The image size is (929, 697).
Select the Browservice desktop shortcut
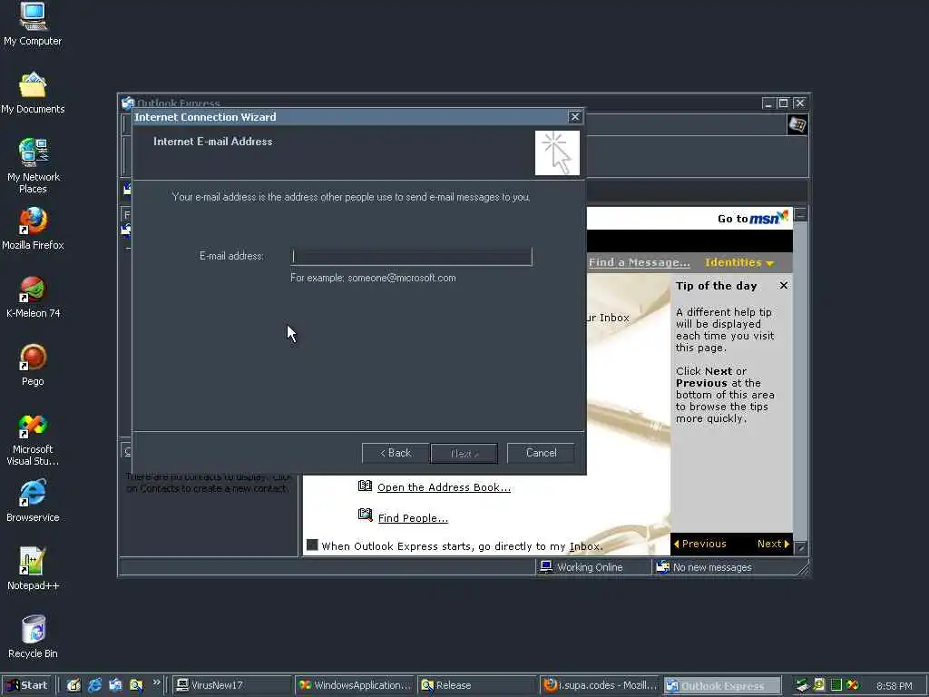(x=33, y=501)
